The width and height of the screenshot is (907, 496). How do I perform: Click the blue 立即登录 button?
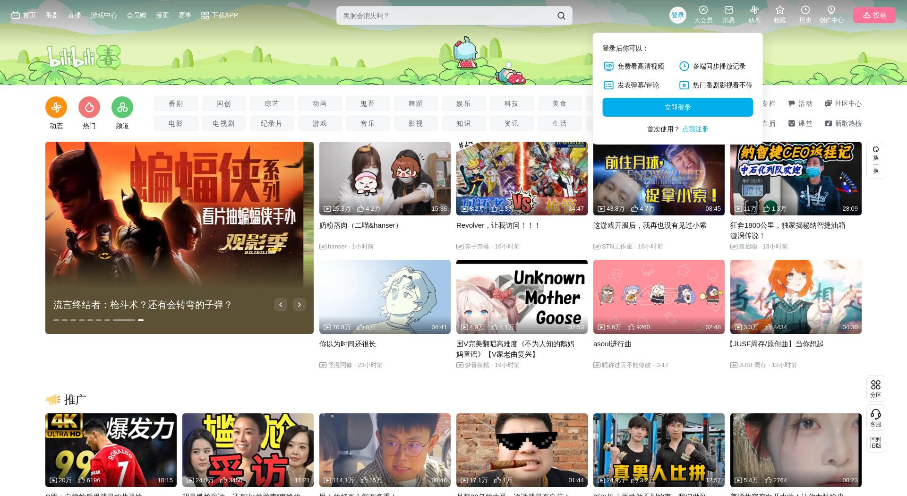tap(677, 107)
